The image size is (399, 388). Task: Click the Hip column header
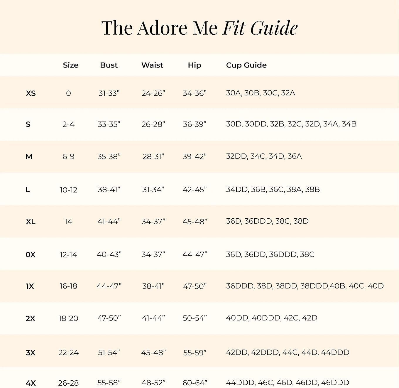point(194,65)
